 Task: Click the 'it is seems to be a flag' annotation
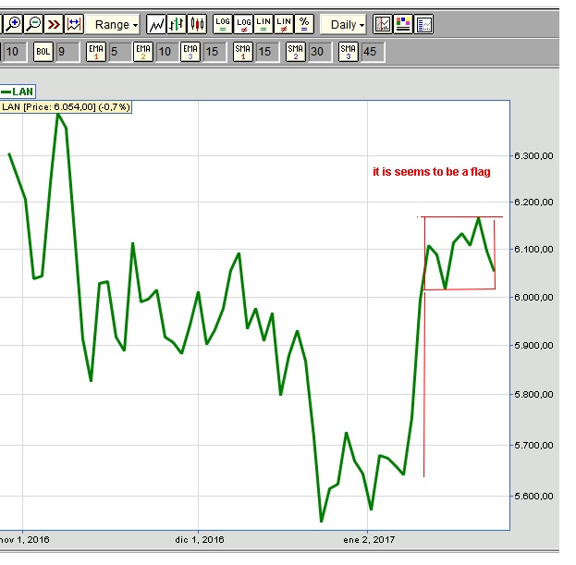click(x=432, y=172)
